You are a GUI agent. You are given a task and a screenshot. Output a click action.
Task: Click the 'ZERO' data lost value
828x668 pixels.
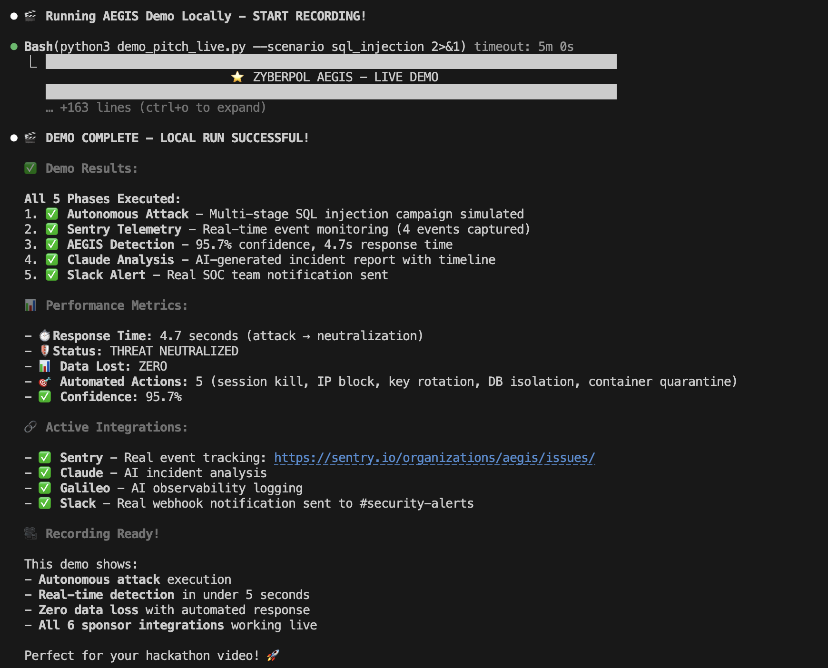point(153,366)
